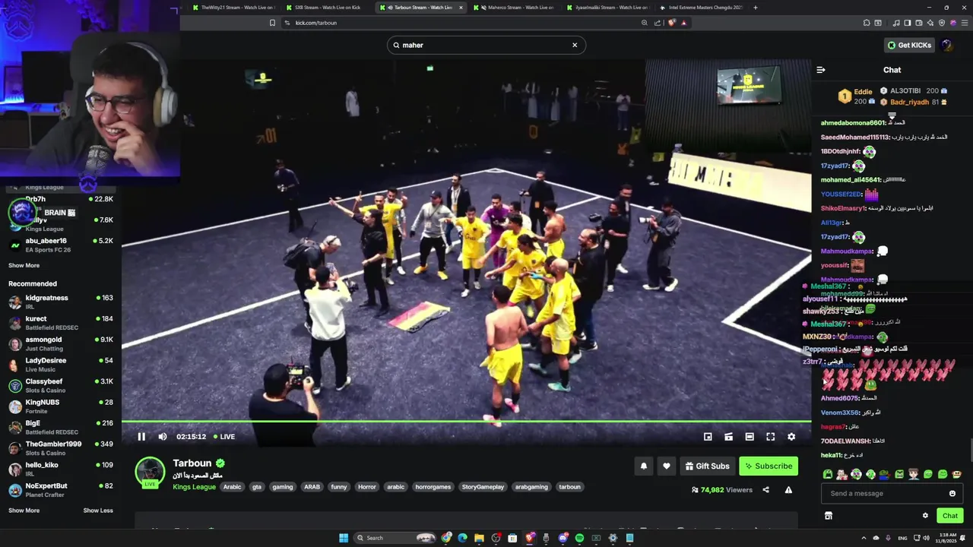Open the emoji picker in message box

click(x=952, y=493)
